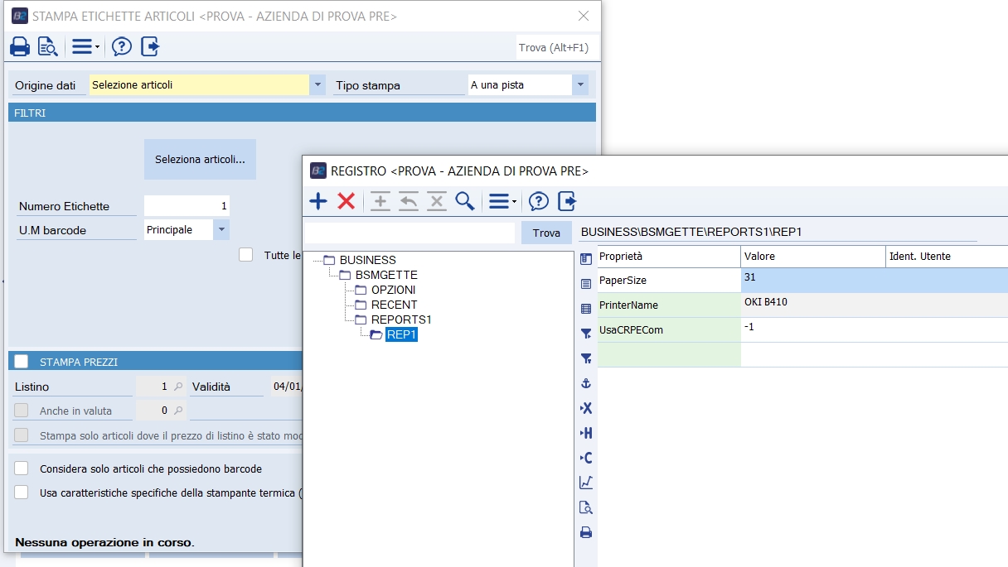
Task: Click the exit icon in Registro toolbar
Action: [x=567, y=201]
